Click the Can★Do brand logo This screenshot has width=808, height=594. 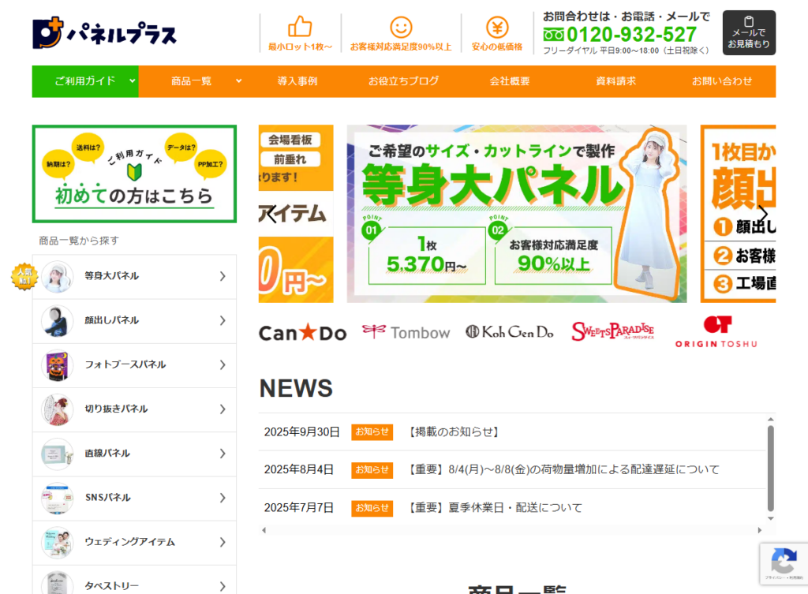[302, 333]
